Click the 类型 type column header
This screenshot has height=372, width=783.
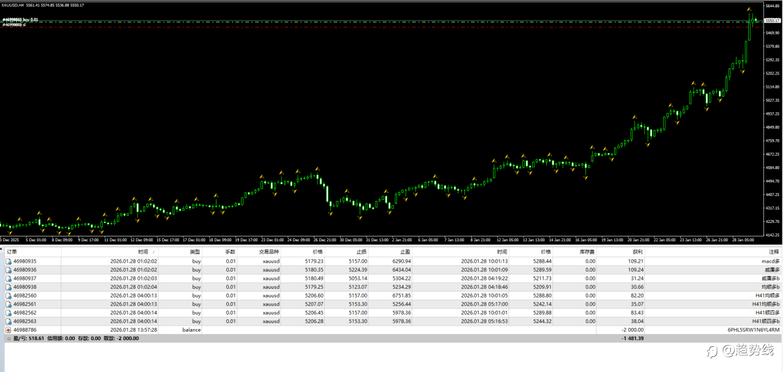pyautogui.click(x=195, y=252)
